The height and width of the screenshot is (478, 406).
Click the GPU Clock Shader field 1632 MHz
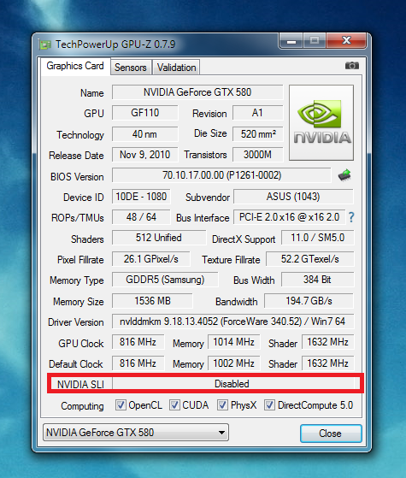328,342
